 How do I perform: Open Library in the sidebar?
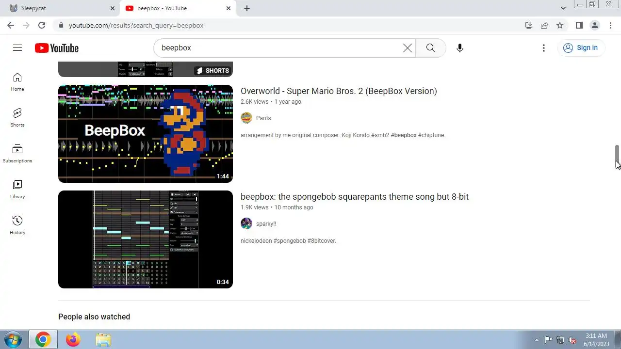[x=17, y=190]
